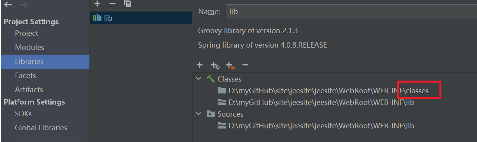
Task: Collapse the Classes tree node
Action: pyautogui.click(x=199, y=79)
